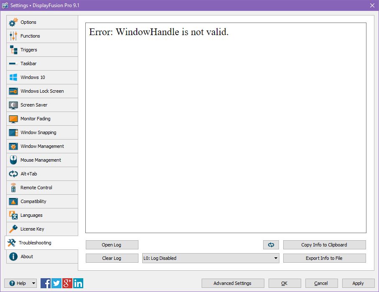
Task: Click the Windows 10 logo icon
Action: point(13,77)
